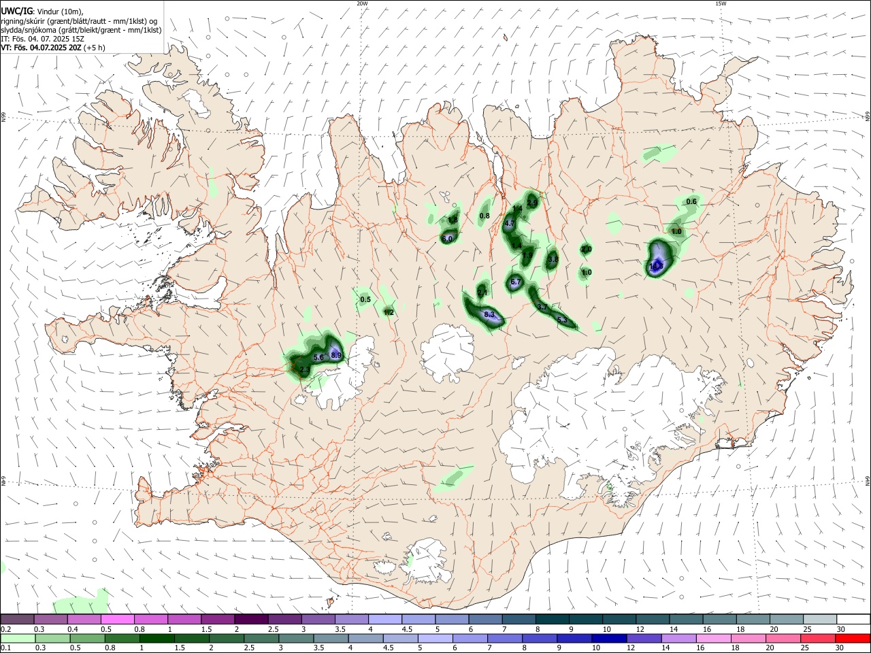Click the 6.0 precipitation value
The image size is (871, 653).
point(447,239)
